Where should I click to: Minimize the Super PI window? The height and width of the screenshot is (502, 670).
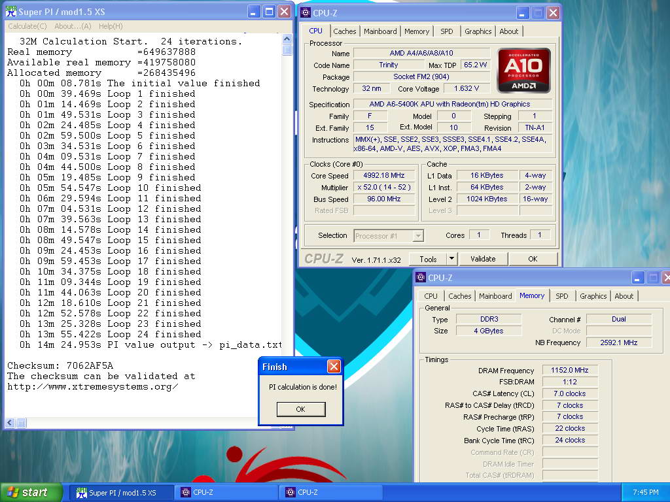point(253,12)
